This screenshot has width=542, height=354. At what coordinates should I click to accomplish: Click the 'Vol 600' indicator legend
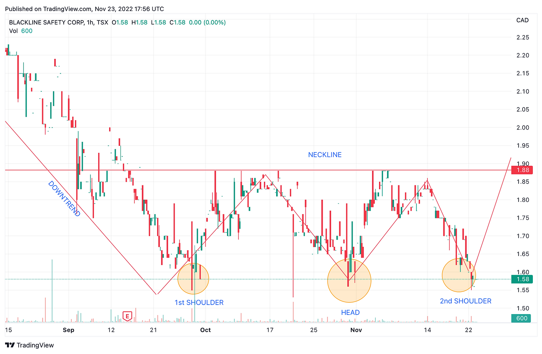tap(21, 31)
